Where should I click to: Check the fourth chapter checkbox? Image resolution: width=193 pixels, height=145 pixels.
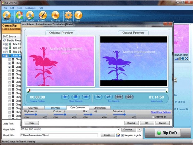coord(9,71)
